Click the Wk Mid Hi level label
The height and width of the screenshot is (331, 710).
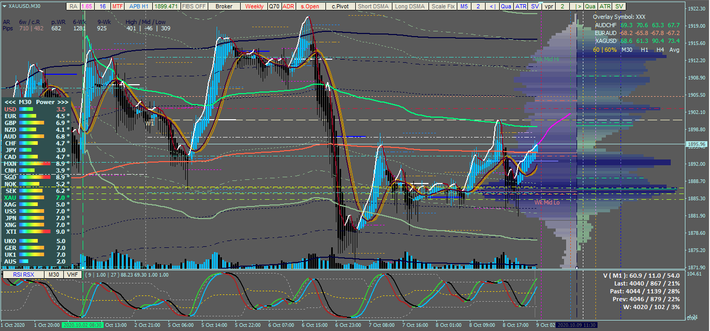[x=547, y=60]
